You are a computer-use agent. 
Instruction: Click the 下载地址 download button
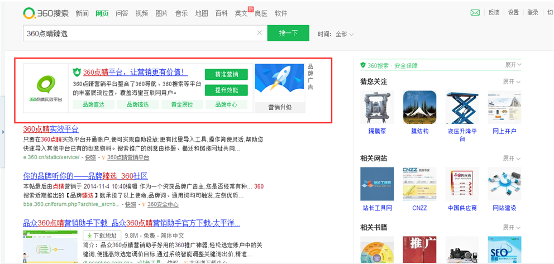click(102, 236)
